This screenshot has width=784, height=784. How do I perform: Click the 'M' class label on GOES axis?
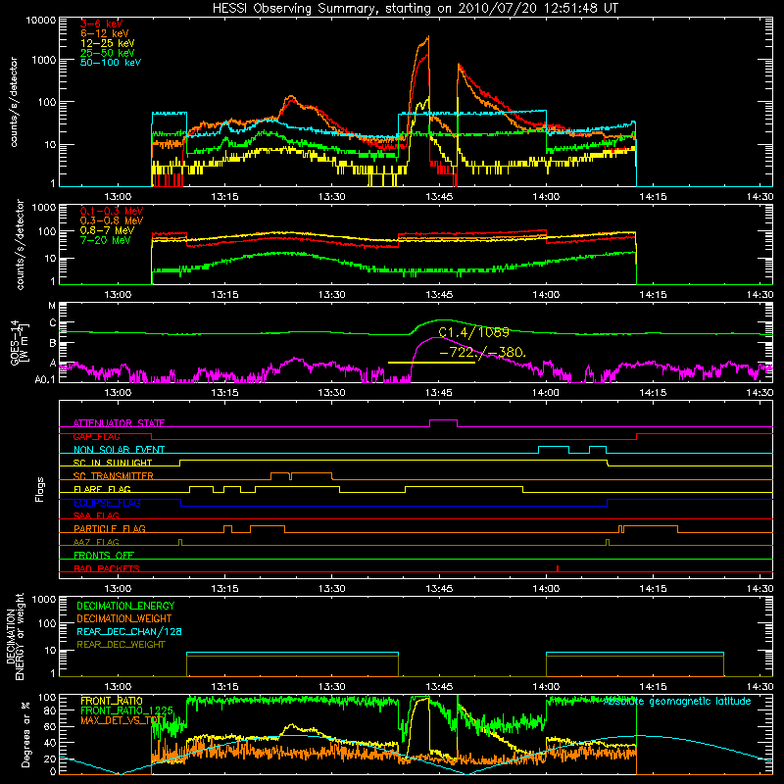(52, 306)
